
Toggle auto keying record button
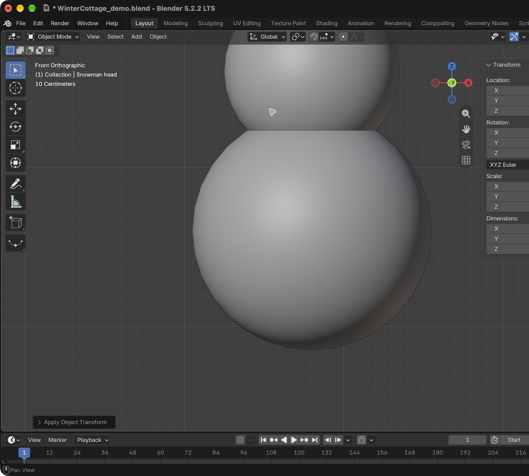click(x=240, y=440)
